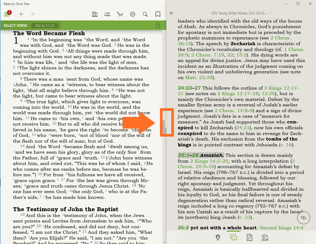Viewport: 316px width, 244px height.
Task: Open the reading plan icon
Action: [107, 14]
